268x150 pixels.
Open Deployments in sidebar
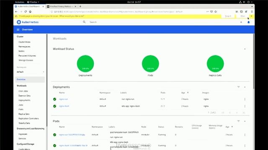[x=24, y=100]
